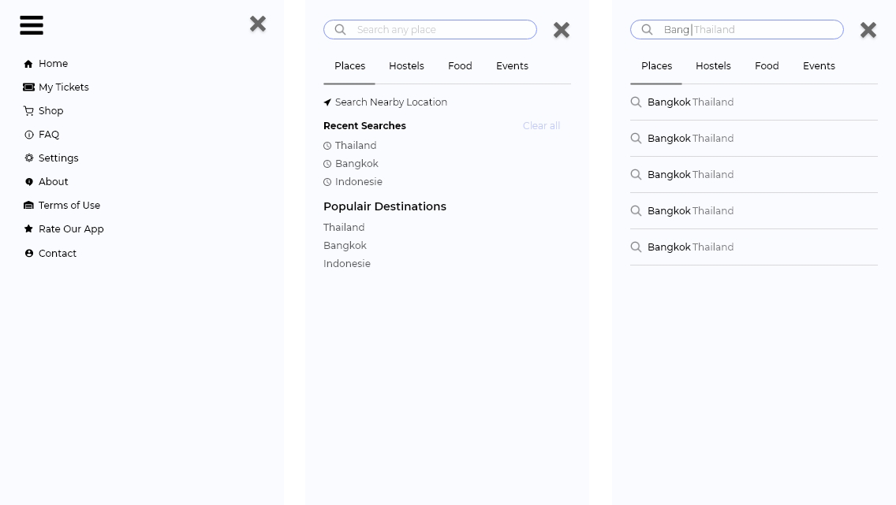Image resolution: width=896 pixels, height=505 pixels.
Task: Select the My Tickets ticket icon
Action: [x=28, y=87]
